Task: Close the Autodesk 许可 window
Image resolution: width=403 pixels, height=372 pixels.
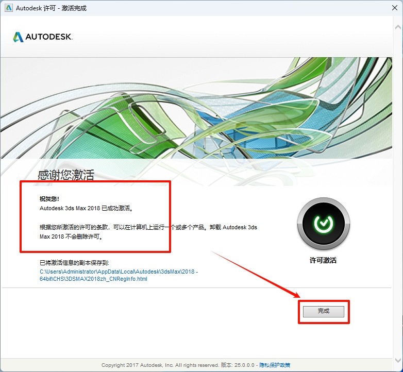Action: point(391,8)
